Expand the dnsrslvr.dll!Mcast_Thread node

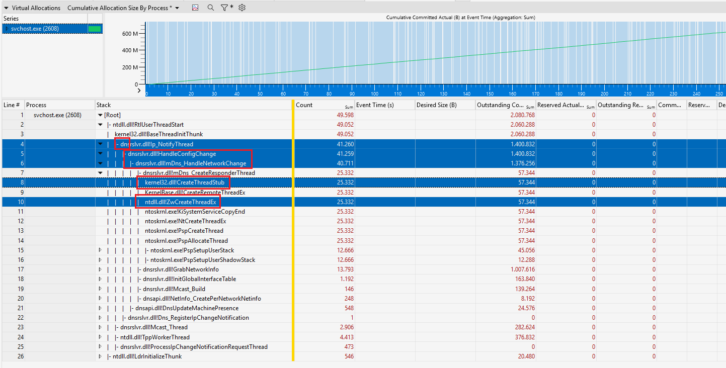coord(100,327)
